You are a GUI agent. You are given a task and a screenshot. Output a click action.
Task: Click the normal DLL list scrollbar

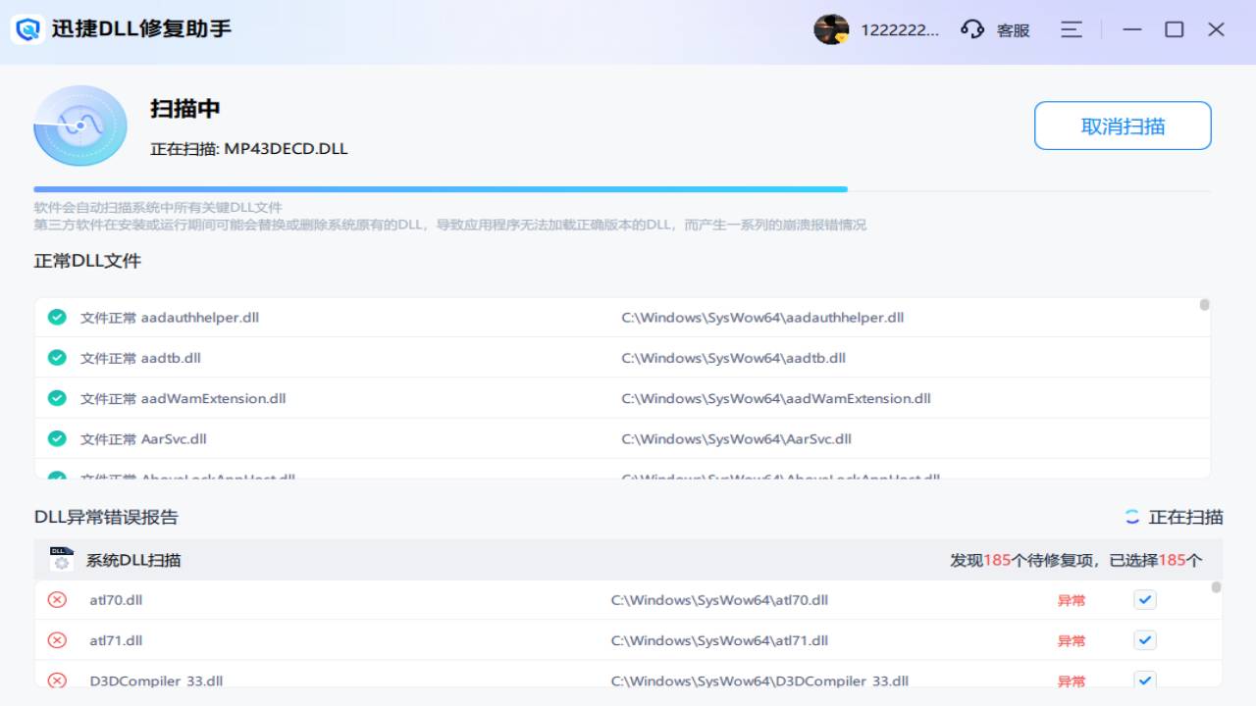point(1204,305)
